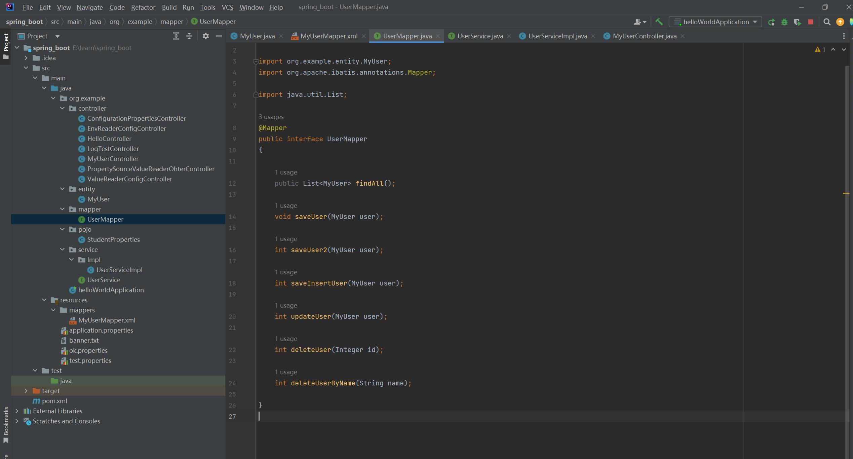Click the '3 usages' hint above @Mapper
The image size is (853, 459).
click(x=271, y=117)
